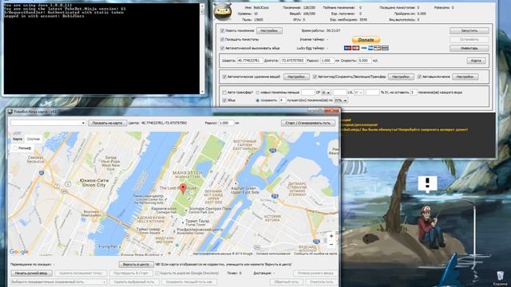Enable the Рельеф checkbox on map

15,148
